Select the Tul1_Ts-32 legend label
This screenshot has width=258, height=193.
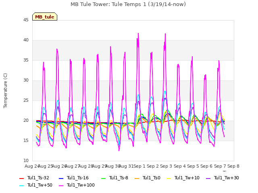pos(38,178)
